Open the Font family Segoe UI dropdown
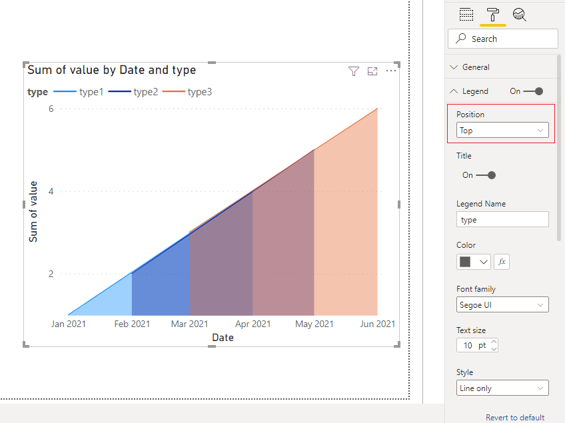 coord(502,305)
